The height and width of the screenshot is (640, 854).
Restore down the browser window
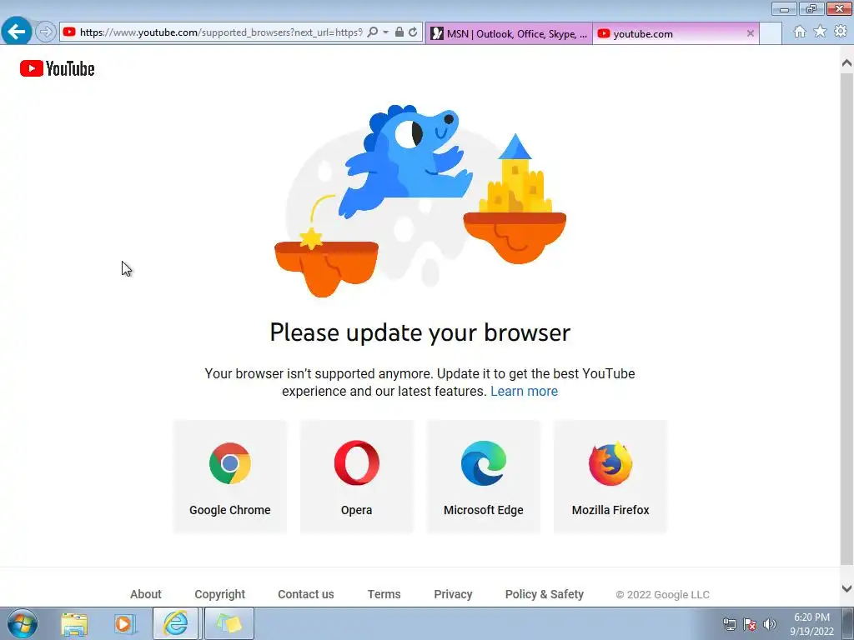[811, 8]
